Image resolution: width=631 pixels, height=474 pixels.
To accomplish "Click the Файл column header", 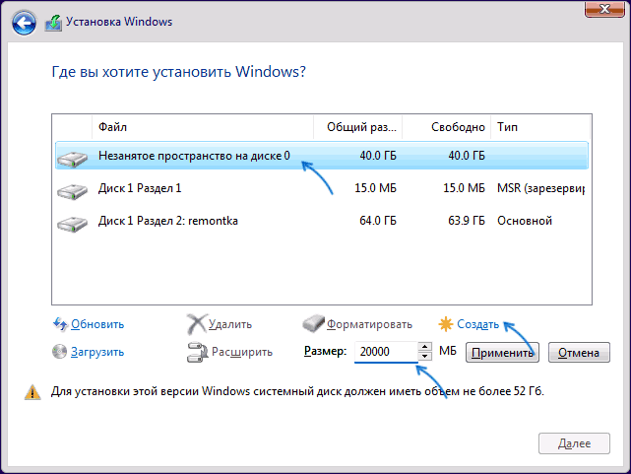I will tap(203, 127).
